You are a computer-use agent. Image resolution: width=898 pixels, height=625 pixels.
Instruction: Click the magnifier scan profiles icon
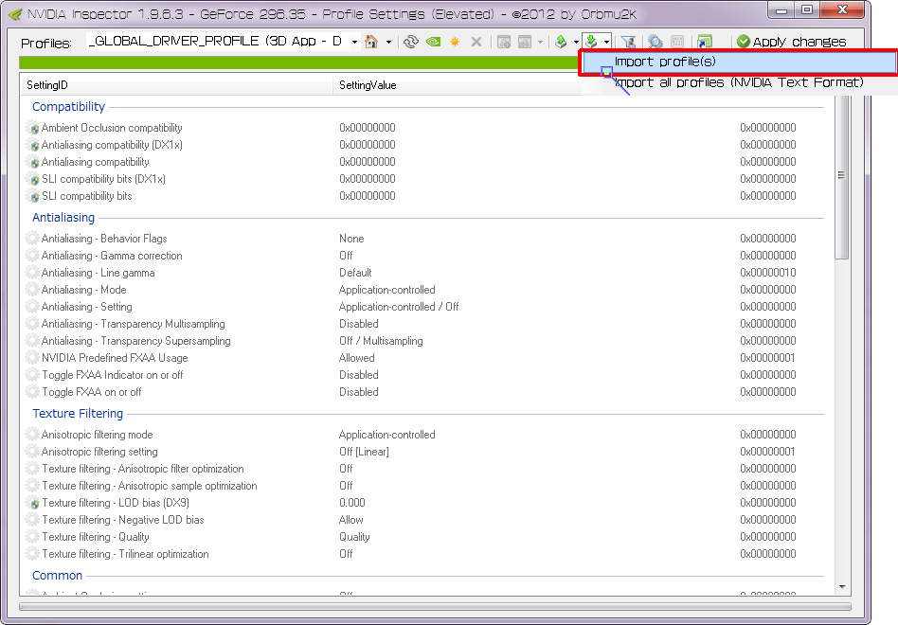click(656, 42)
